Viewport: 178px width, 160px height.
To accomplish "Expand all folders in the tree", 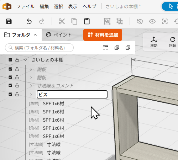I will pos(117,48).
